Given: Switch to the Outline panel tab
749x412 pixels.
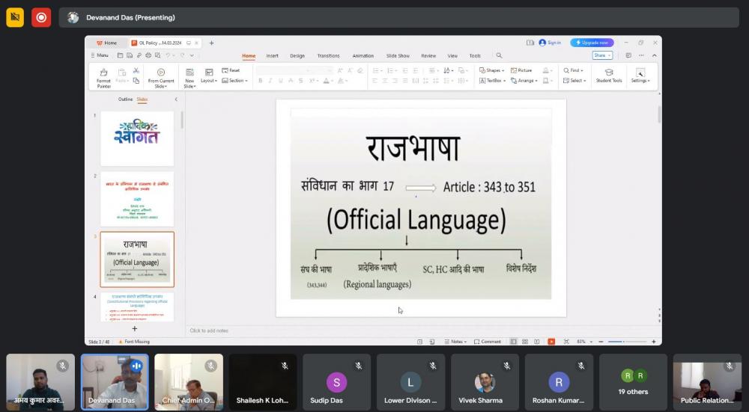Looking at the screenshot, I should click(124, 99).
